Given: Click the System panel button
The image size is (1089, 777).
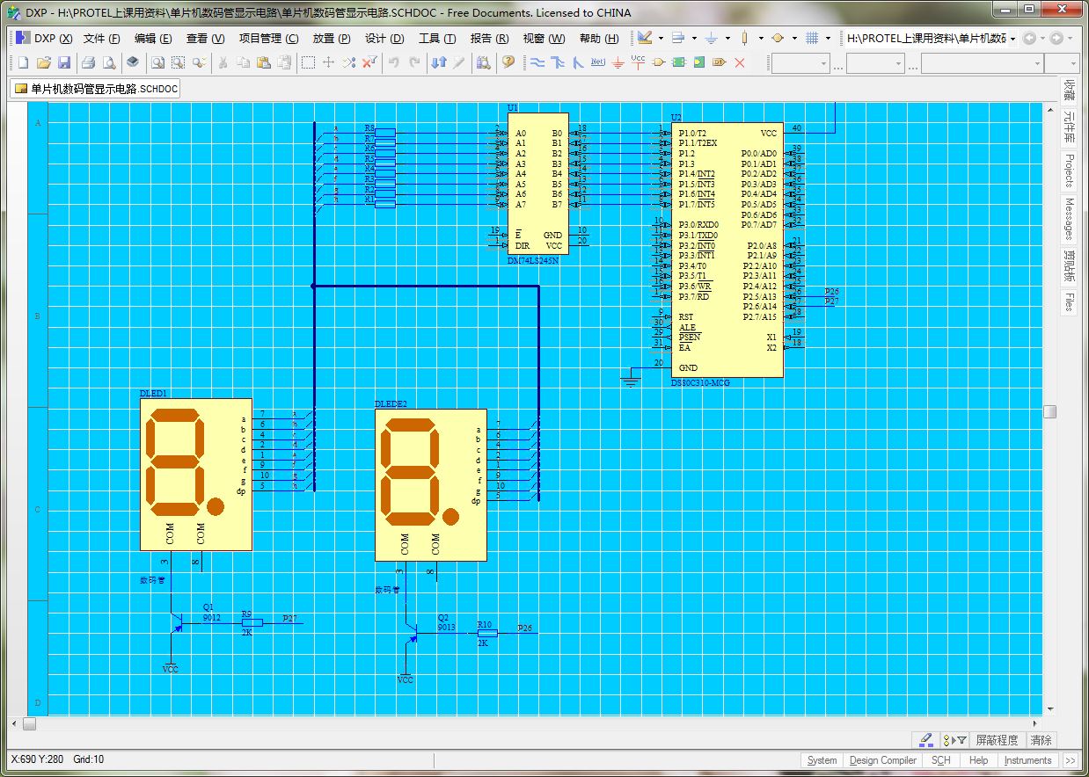Looking at the screenshot, I should [822, 760].
